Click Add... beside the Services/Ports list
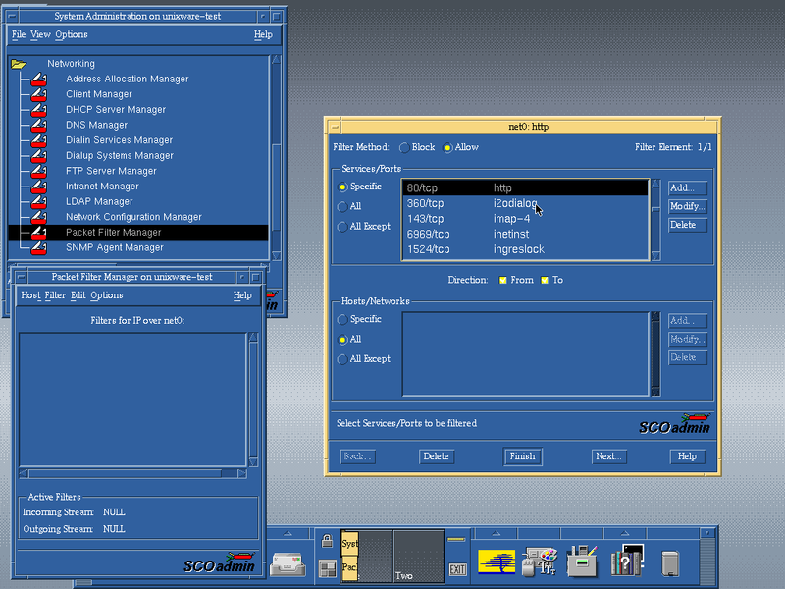This screenshot has width=785, height=589. pos(688,187)
